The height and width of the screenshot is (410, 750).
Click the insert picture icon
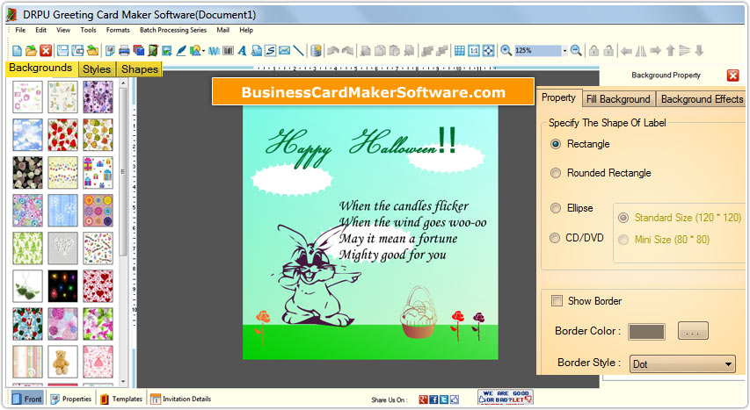[x=166, y=51]
